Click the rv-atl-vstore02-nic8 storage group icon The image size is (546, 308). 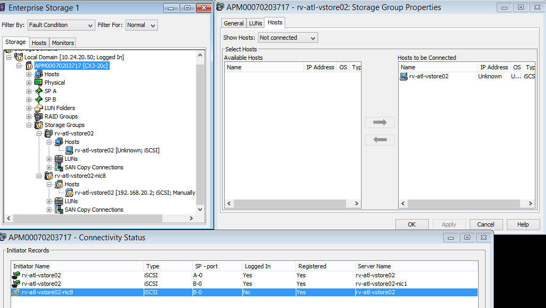point(49,176)
